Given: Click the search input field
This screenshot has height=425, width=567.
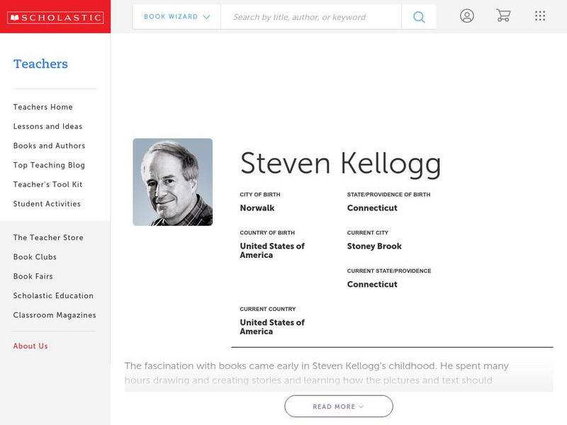Looking at the screenshot, I should [310, 17].
